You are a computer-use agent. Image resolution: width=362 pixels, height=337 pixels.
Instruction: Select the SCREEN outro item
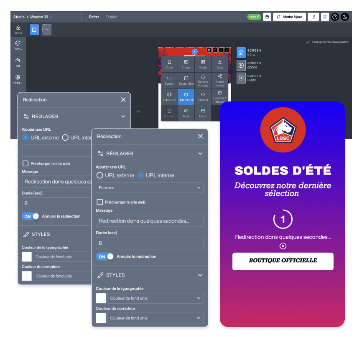coord(249,78)
